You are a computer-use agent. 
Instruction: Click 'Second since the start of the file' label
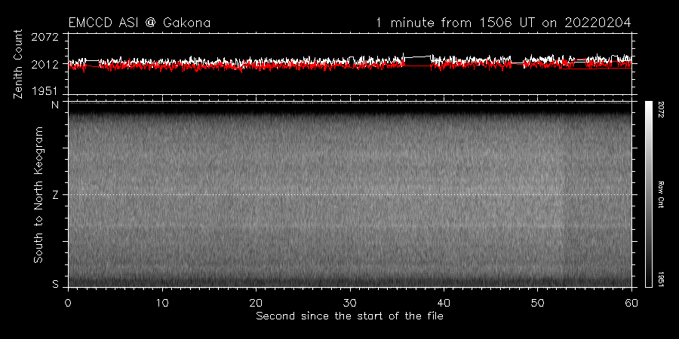coord(349,316)
